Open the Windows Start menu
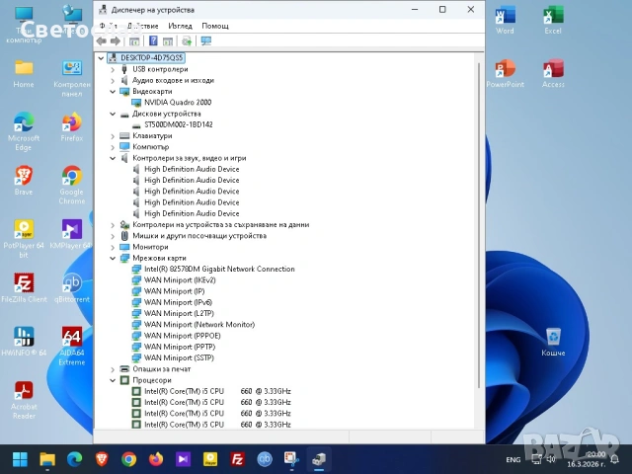The width and height of the screenshot is (632, 474). pyautogui.click(x=20, y=459)
